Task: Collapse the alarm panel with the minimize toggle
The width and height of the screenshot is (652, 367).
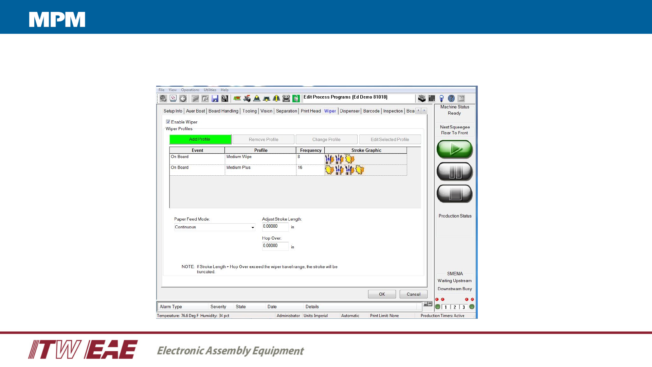Action: click(x=425, y=304)
